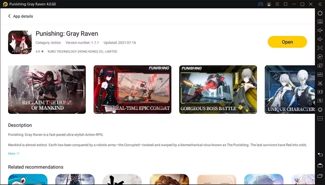Increase volume using the sidebar speaker icon
The height and width of the screenshot is (185, 325).
320,30
